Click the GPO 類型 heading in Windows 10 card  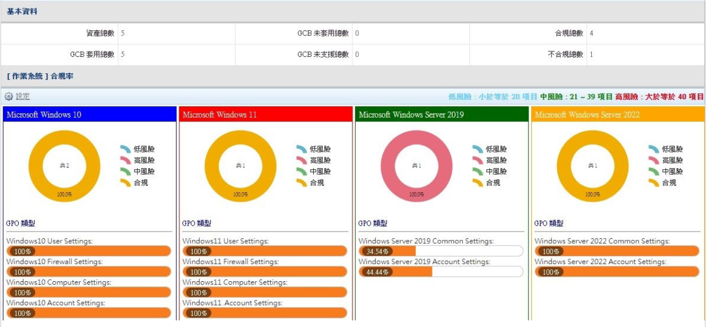point(20,223)
